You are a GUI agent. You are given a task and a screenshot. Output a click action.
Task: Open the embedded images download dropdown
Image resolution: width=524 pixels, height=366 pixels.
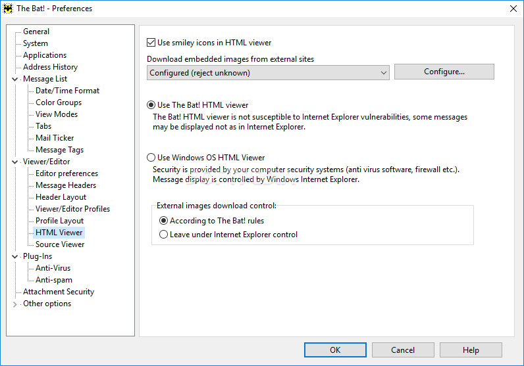268,72
